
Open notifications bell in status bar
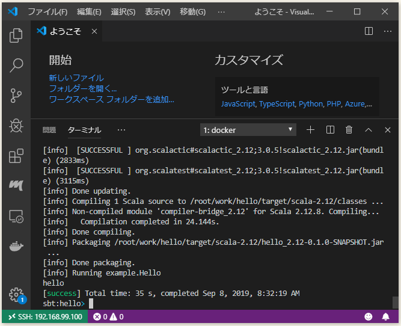pyautogui.click(x=385, y=317)
